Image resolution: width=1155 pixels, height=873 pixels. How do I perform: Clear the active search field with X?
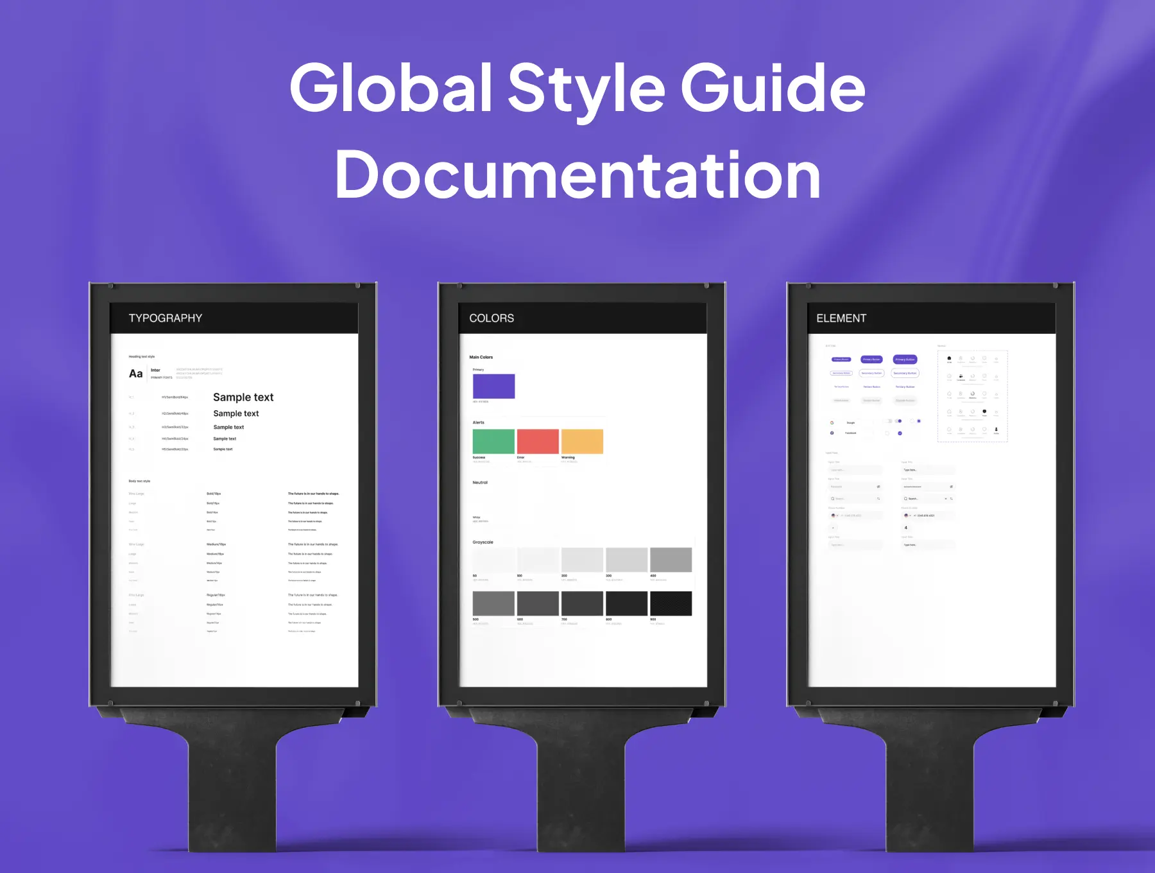pos(945,499)
